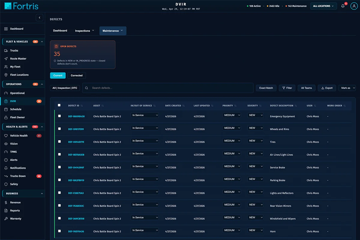Click into the Search defects field
The width and height of the screenshot is (360, 240).
[x=168, y=88]
